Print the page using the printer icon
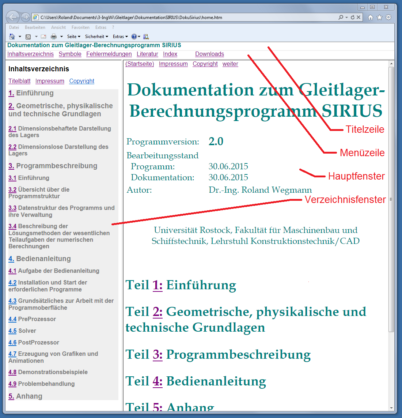 [x=54, y=37]
